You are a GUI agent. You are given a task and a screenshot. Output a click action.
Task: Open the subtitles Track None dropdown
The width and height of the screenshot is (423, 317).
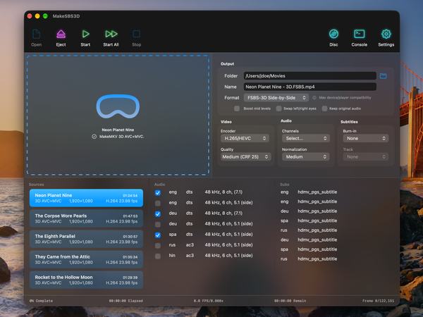[365, 156]
